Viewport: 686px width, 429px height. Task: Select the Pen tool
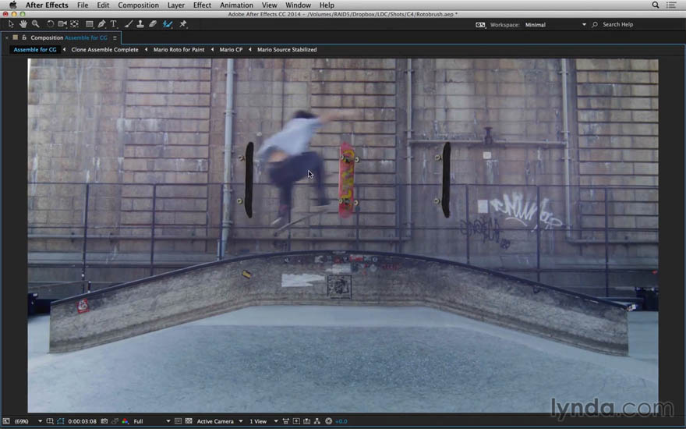[101, 24]
